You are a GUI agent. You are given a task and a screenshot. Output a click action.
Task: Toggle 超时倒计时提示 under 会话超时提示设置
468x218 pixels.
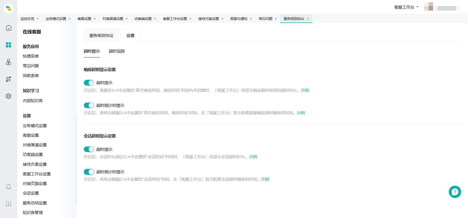tap(89, 172)
